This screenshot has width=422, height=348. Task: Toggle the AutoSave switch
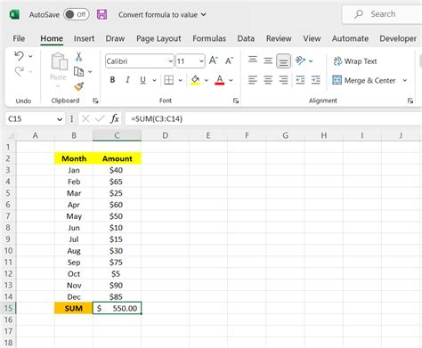click(x=77, y=14)
